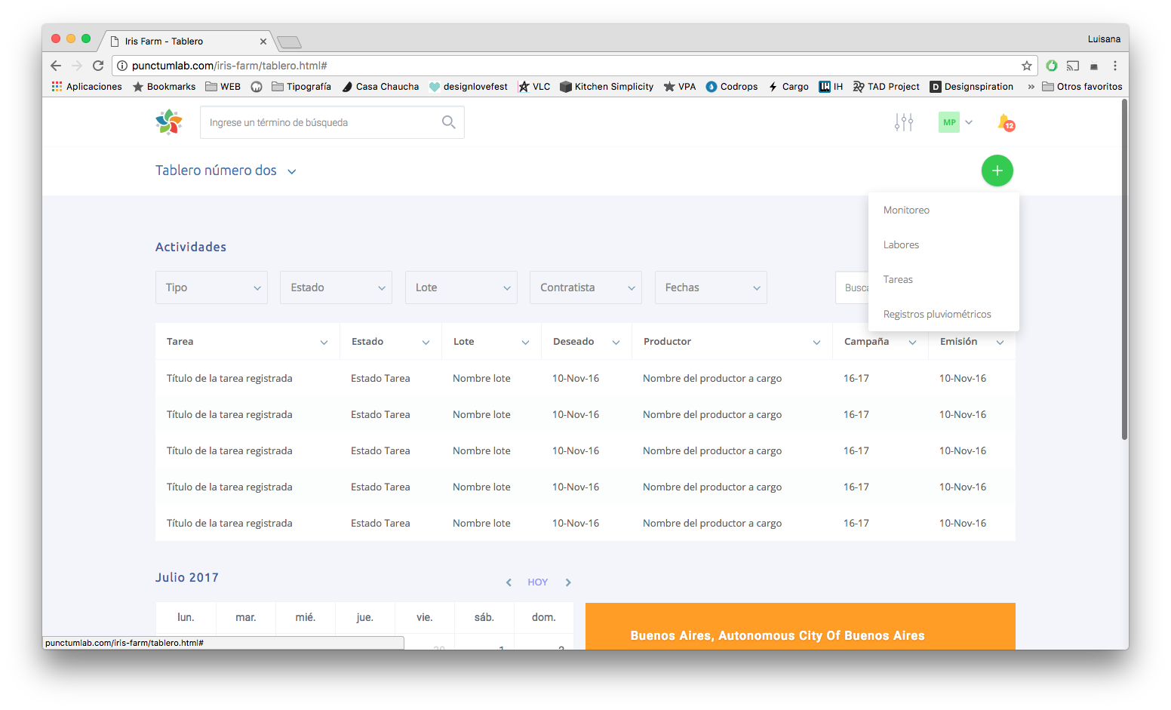Click the search magnifier icon
This screenshot has width=1171, height=710.
(448, 122)
